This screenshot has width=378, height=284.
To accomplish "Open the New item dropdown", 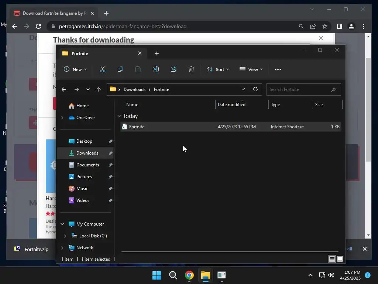I will tap(75, 69).
